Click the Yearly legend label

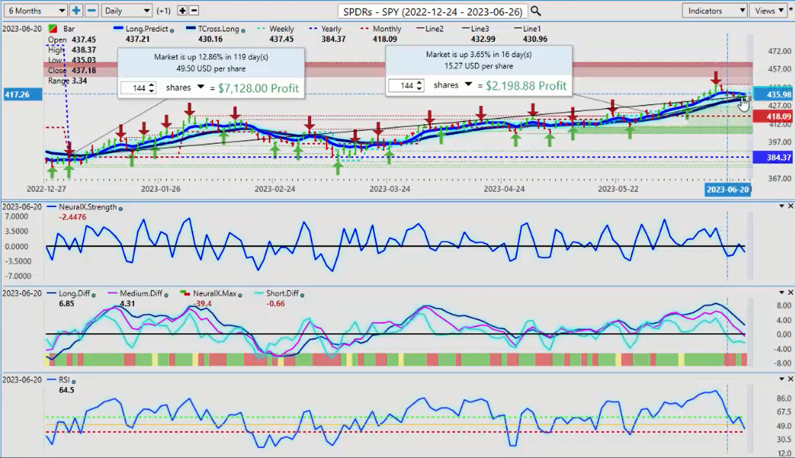(x=331, y=29)
